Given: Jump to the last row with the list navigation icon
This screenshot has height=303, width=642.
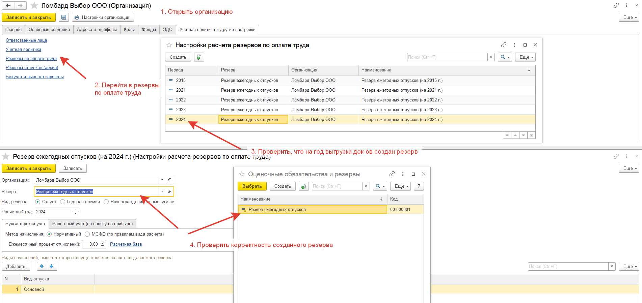Looking at the screenshot, I should (x=531, y=135).
